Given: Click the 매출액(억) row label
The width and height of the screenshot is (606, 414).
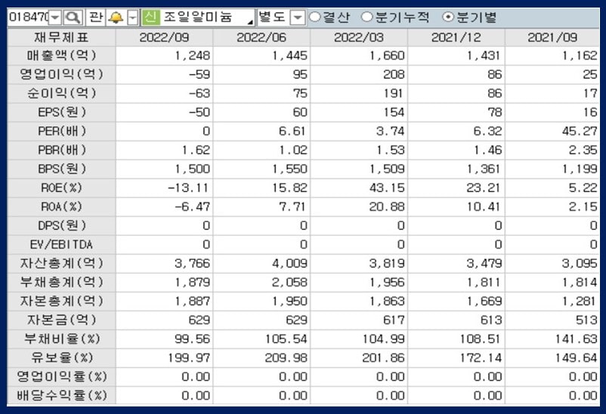Looking at the screenshot, I should 61,56.
